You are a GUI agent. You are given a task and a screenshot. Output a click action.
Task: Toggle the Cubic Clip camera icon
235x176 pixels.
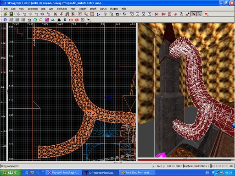117,14
